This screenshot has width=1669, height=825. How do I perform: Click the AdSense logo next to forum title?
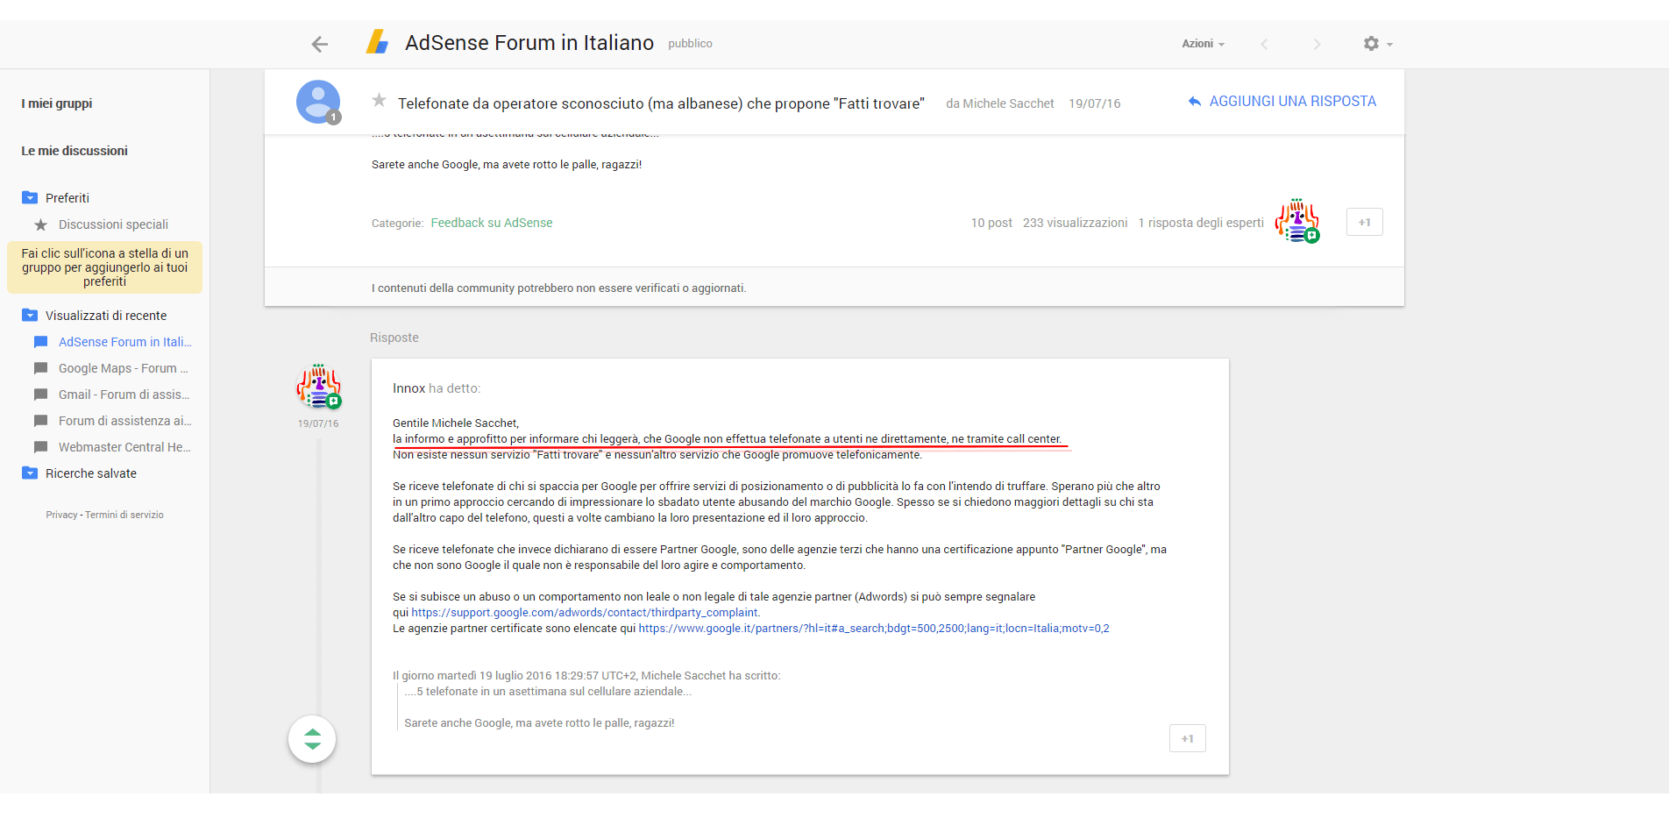377,41
